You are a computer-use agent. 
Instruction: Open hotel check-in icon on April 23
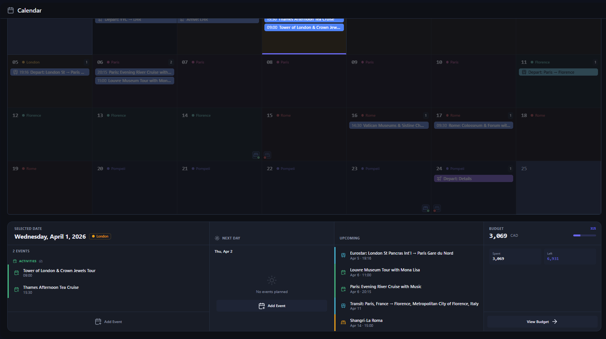(426, 208)
